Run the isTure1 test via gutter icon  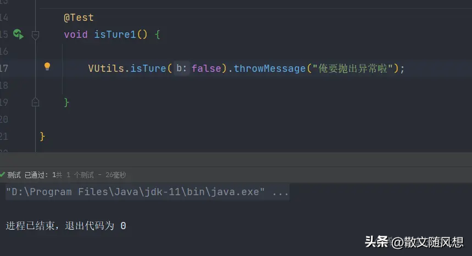point(18,34)
